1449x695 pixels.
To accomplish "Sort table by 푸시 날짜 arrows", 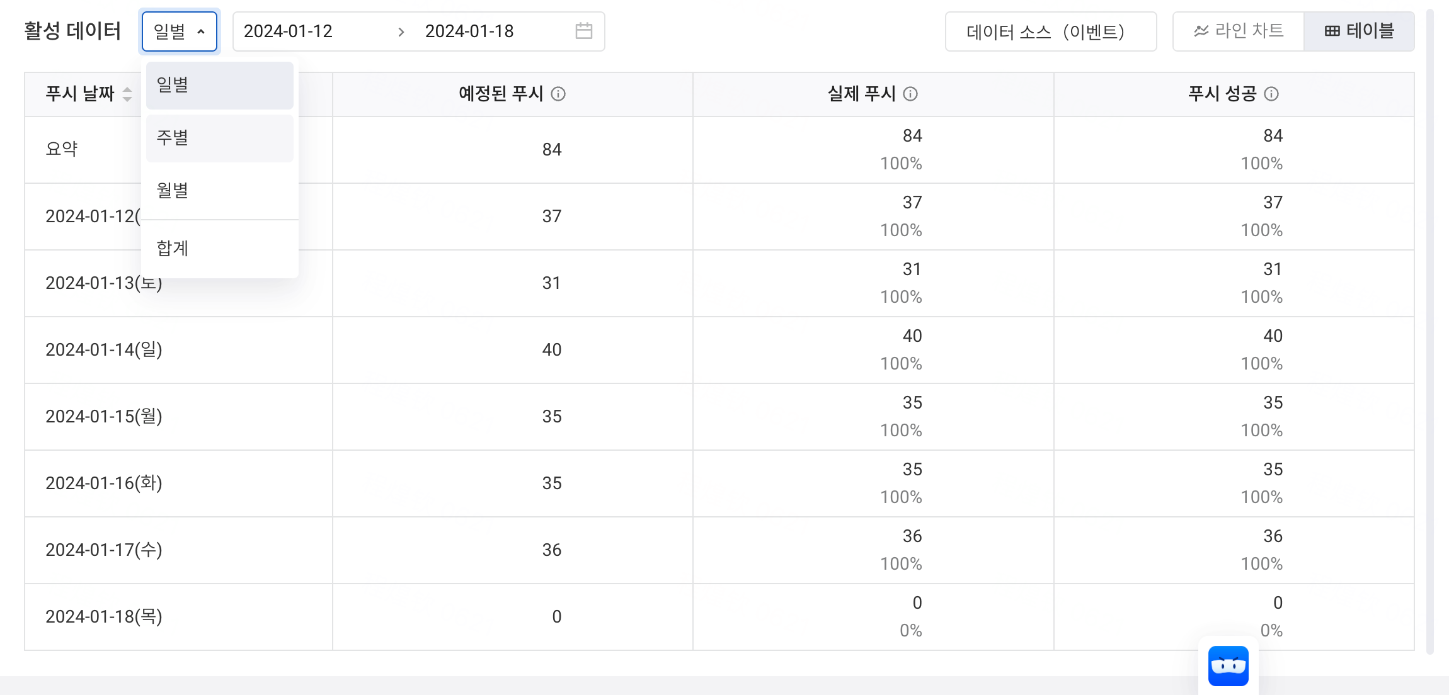I will click(x=127, y=94).
